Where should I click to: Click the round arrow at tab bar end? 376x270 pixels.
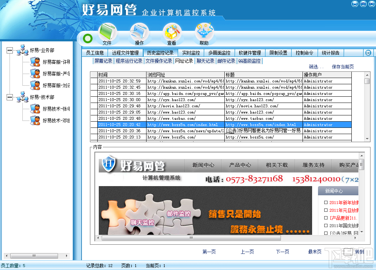coord(368,53)
